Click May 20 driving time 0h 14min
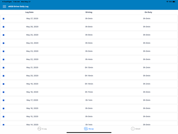 click(89, 76)
